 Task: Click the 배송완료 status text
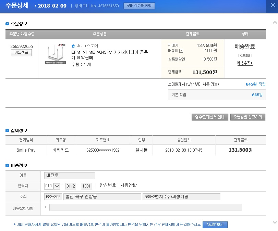245,47
